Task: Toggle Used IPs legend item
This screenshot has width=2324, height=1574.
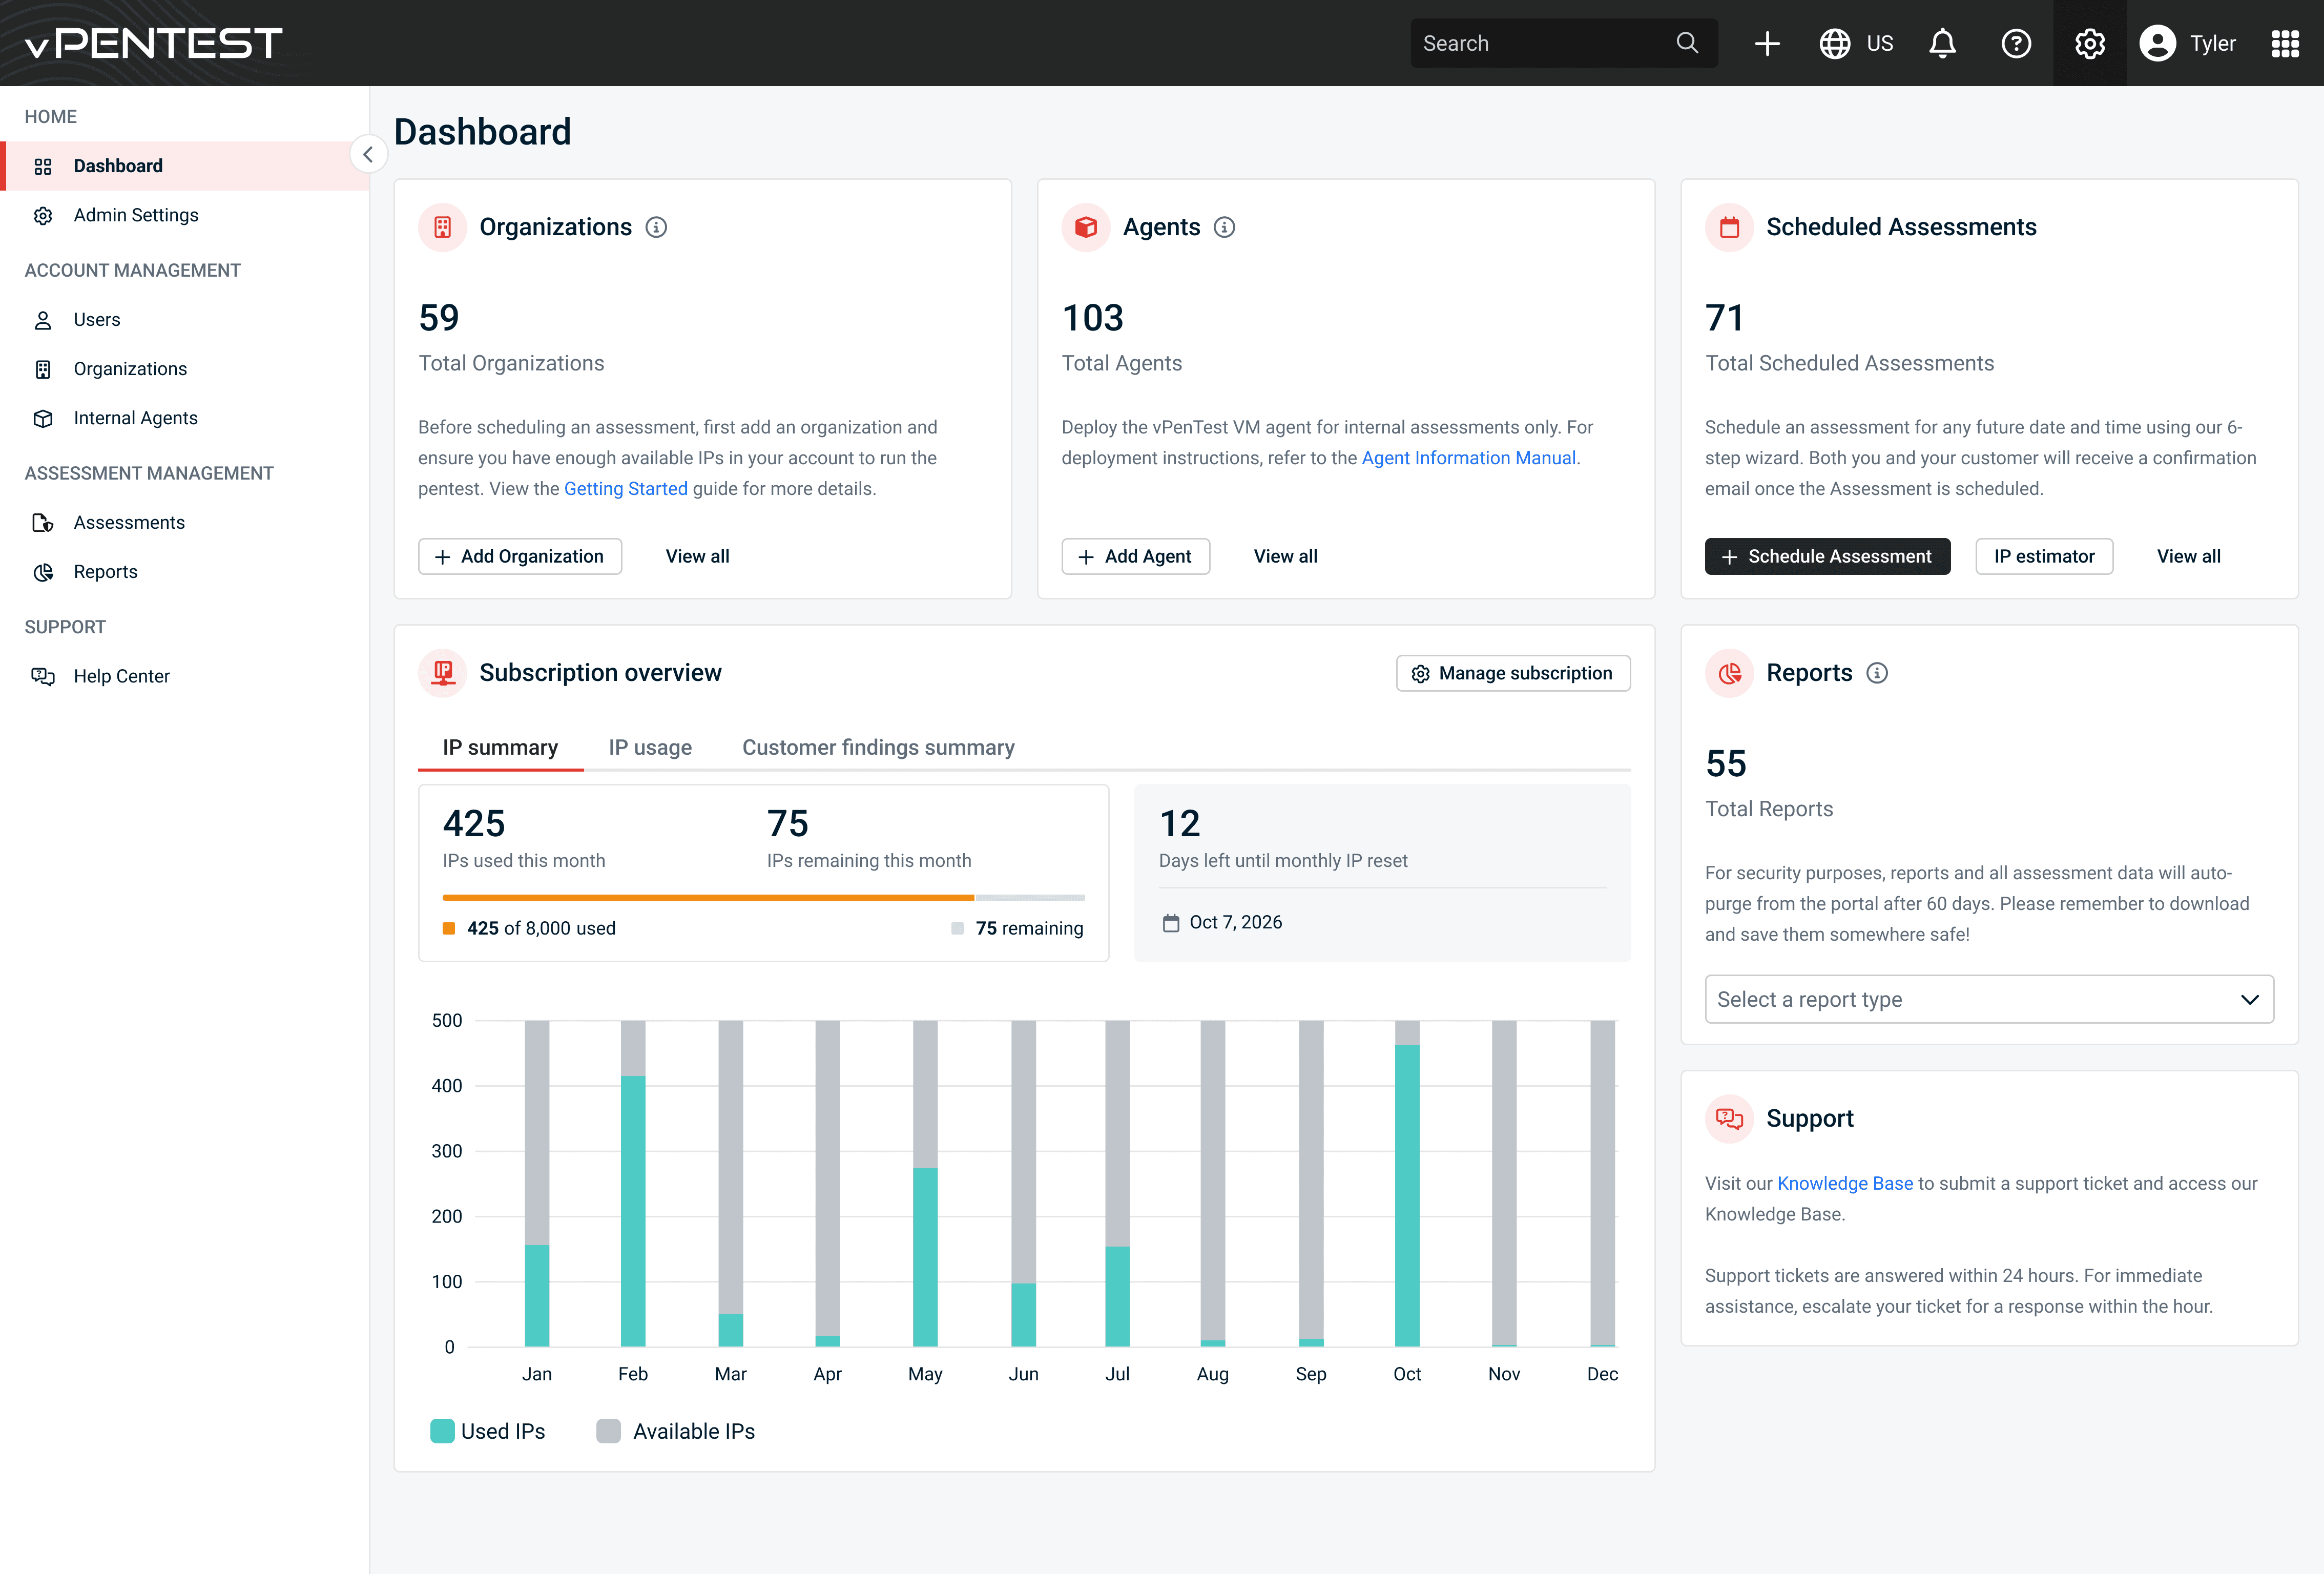Action: click(488, 1431)
